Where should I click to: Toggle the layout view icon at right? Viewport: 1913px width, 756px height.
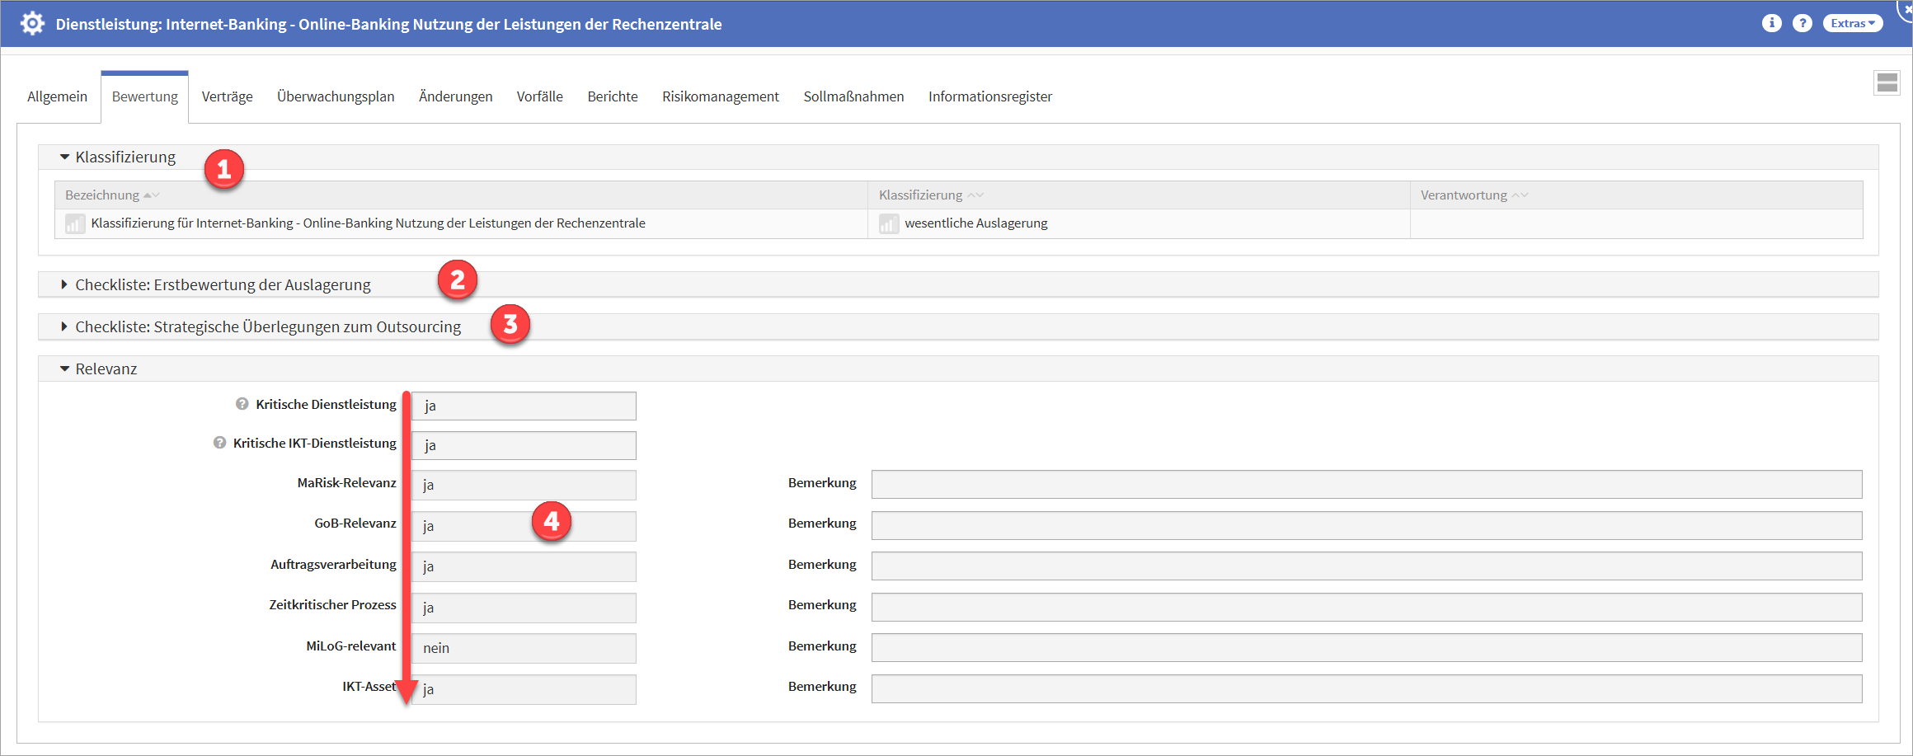[1887, 82]
